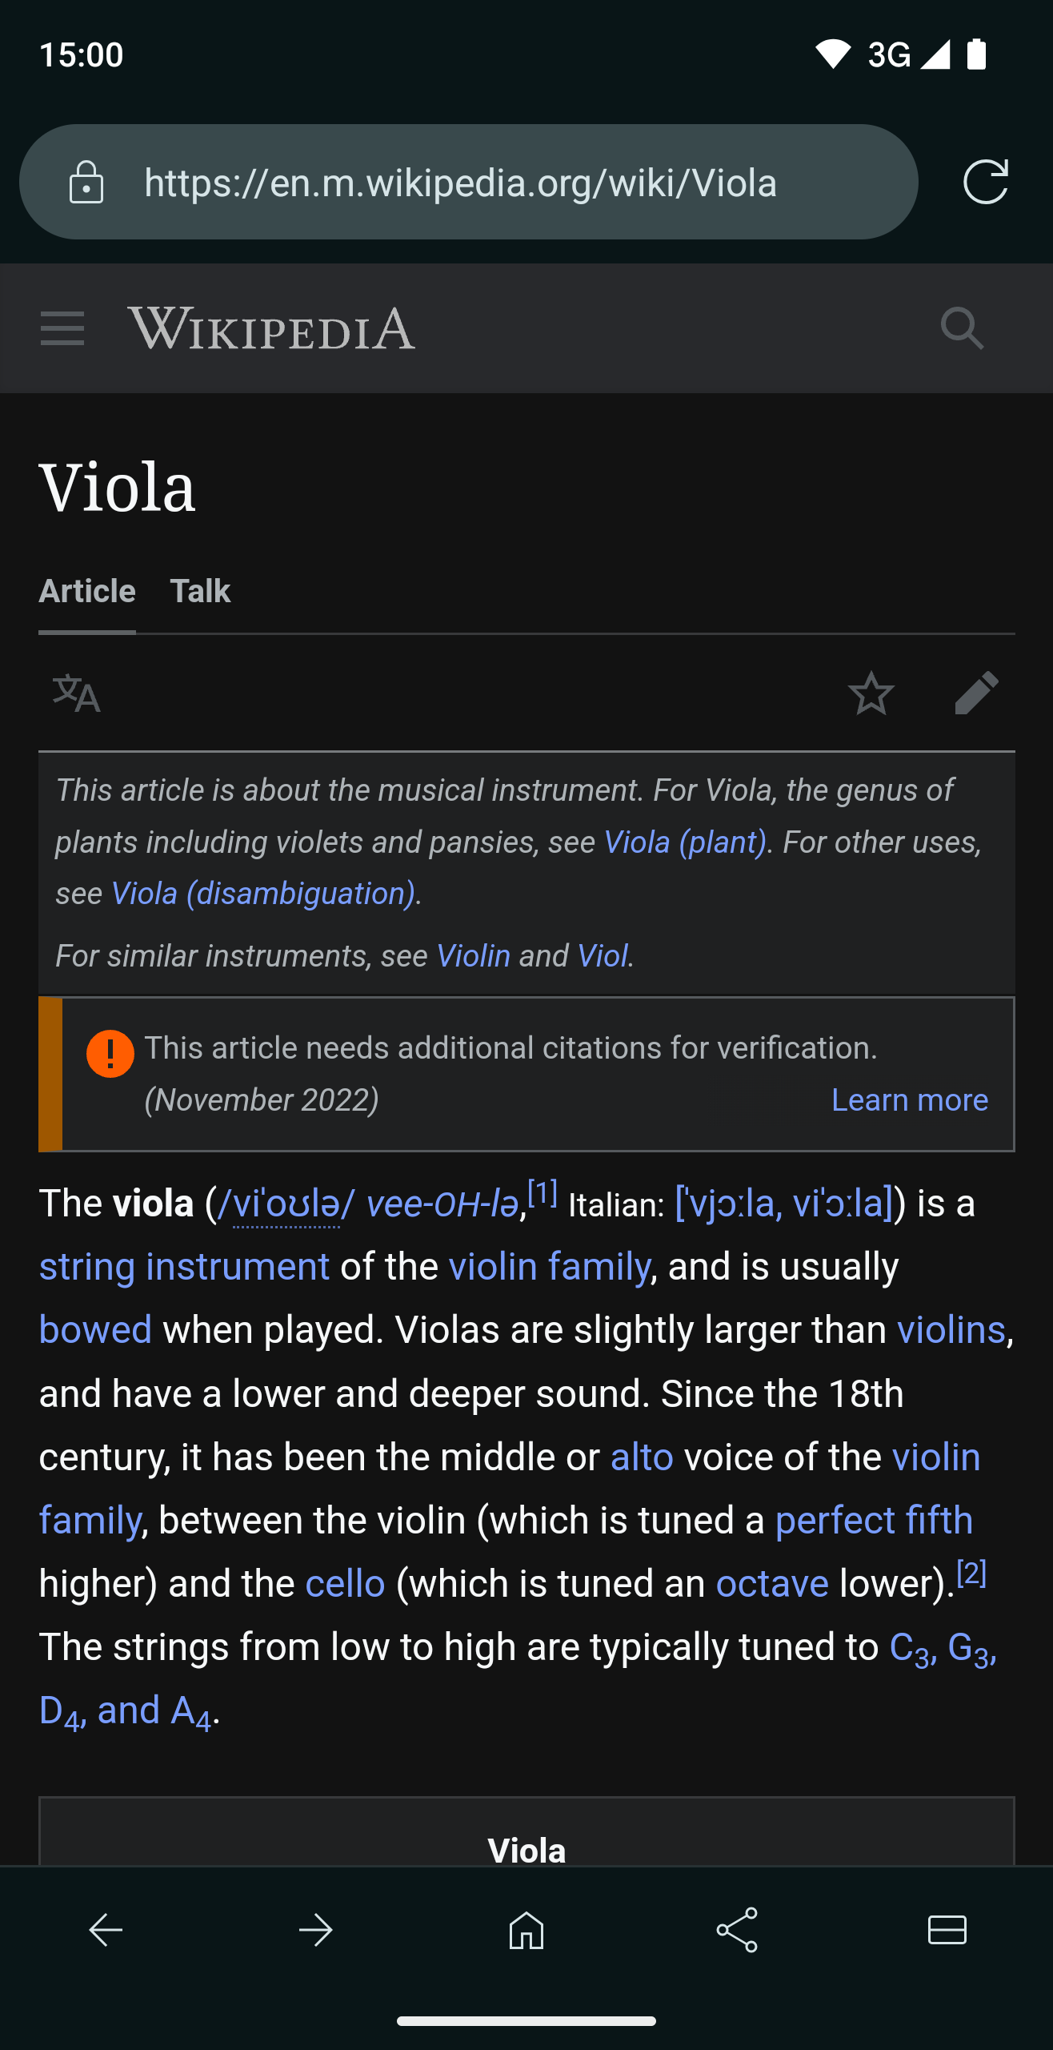1053x2050 pixels.
Task: Tap the URL address bar
Action: [469, 182]
